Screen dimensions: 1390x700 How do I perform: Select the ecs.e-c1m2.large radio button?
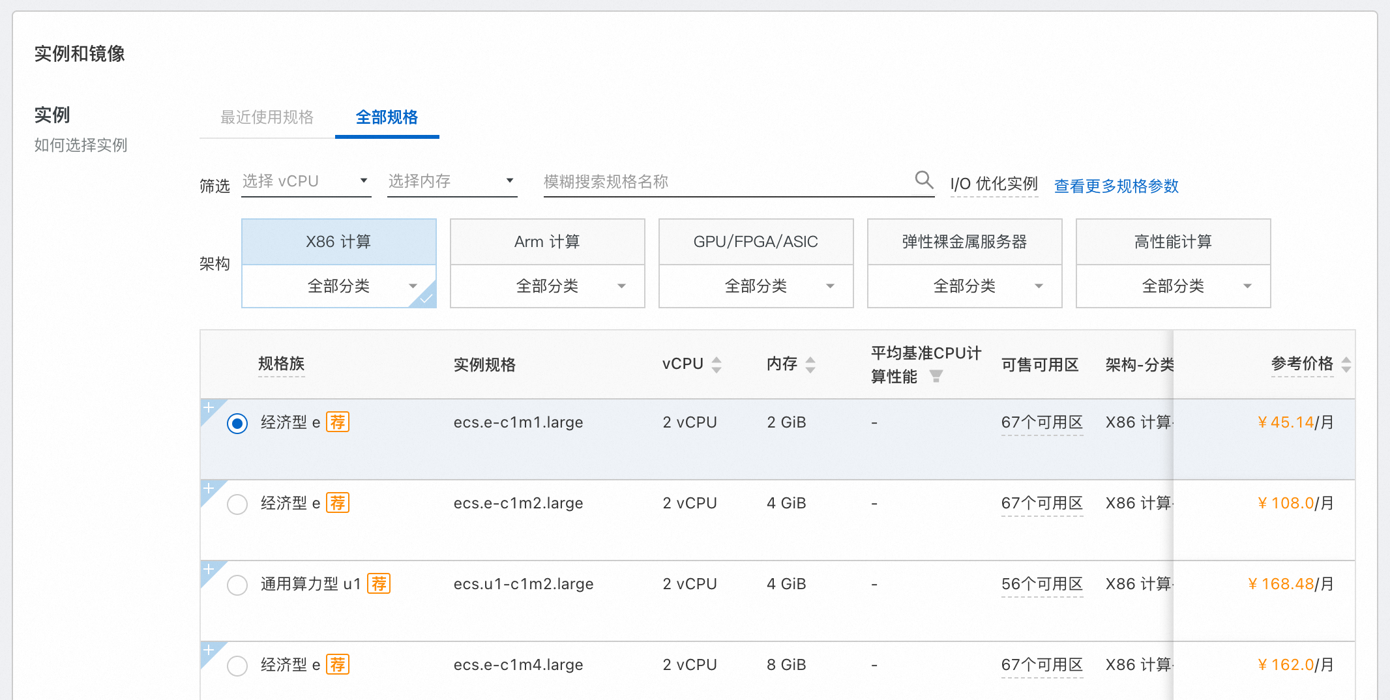237,503
